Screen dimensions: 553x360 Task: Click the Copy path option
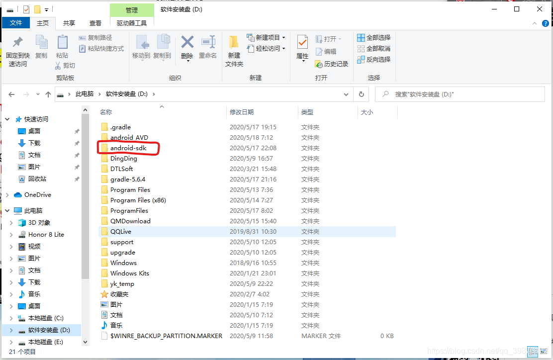coord(95,38)
